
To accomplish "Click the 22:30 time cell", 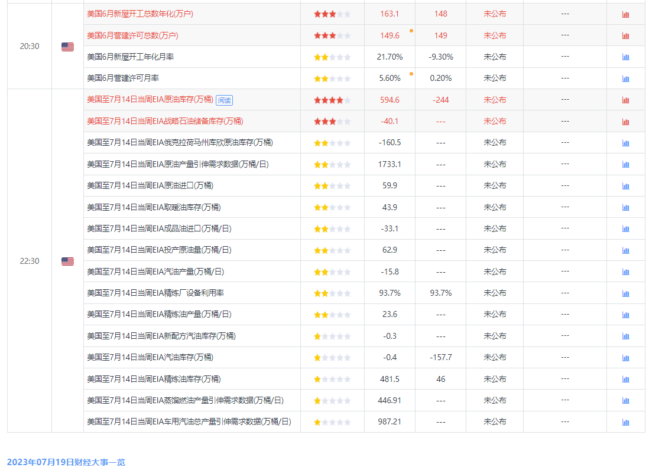I will pos(30,261).
